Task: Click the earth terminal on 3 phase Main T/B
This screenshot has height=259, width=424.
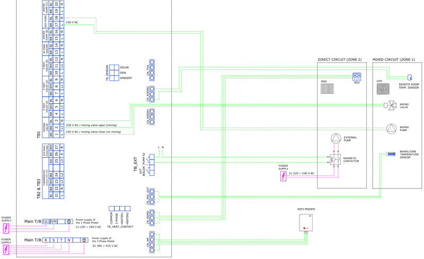Action: pyautogui.click(x=84, y=240)
